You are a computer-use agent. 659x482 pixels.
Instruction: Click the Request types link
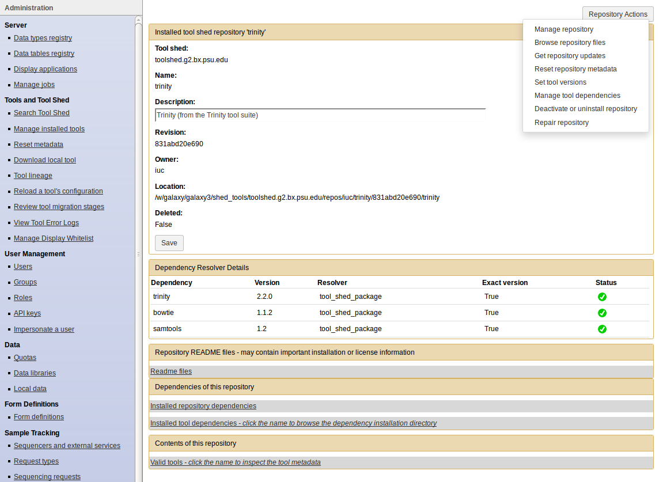point(36,461)
